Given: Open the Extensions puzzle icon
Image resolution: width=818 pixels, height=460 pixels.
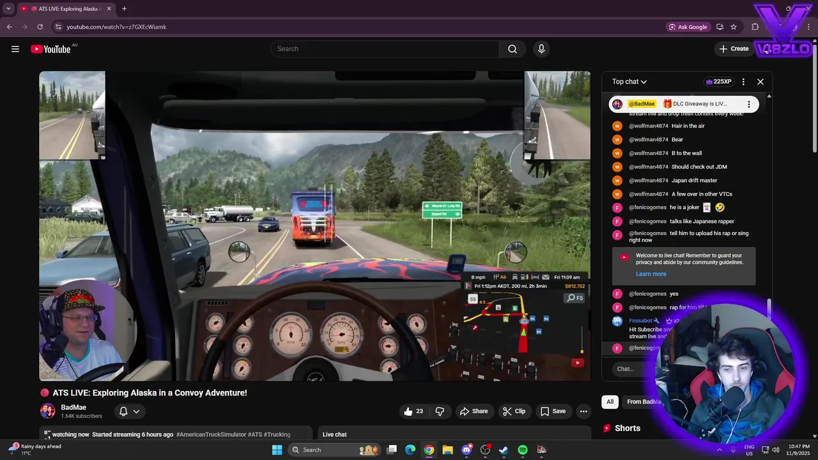Looking at the screenshot, I should [755, 27].
